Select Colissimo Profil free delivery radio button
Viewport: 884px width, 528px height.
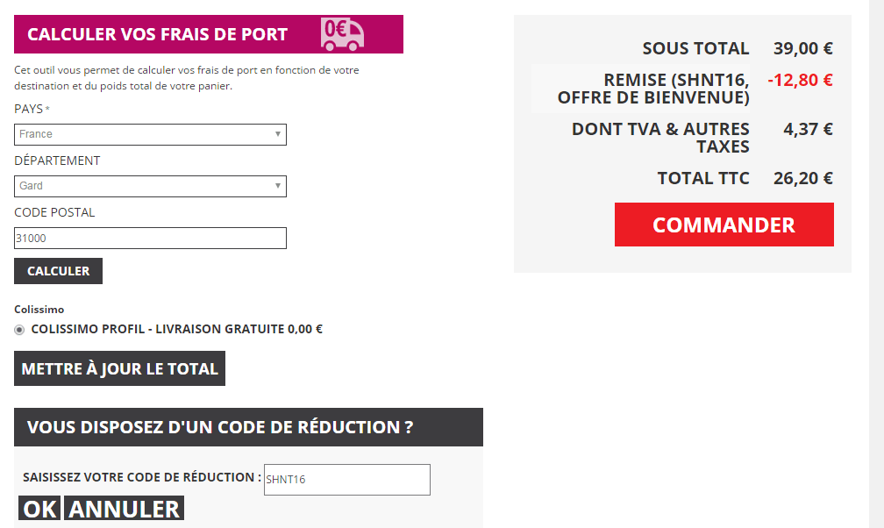click(19, 330)
